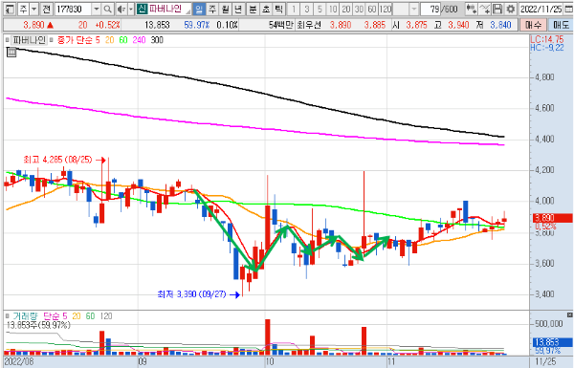The height and width of the screenshot is (368, 574).
Task: Choose the 120 interval button
Action: coord(386,9)
